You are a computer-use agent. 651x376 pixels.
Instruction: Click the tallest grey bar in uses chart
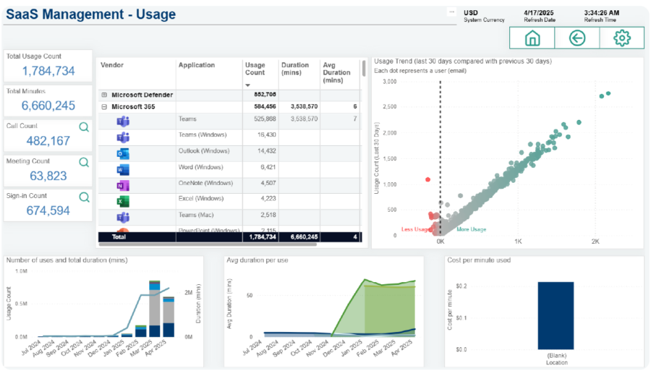[155, 307]
